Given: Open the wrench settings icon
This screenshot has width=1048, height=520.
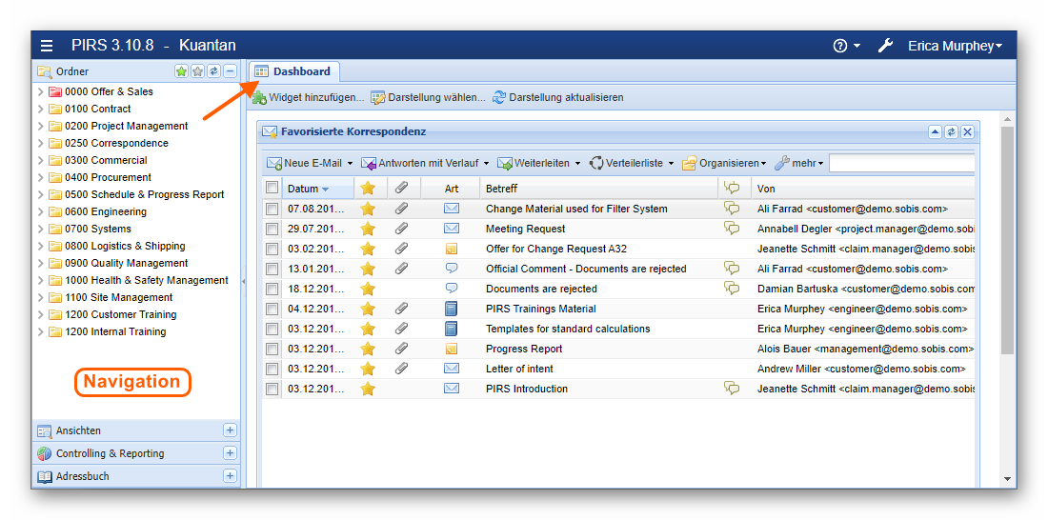Looking at the screenshot, I should point(885,46).
